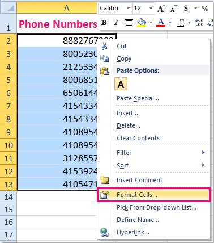
Task: Click cell starting with 2125334
Action: [x=57, y=67]
